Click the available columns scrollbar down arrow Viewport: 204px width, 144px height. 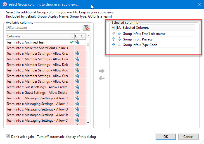pos(88,123)
